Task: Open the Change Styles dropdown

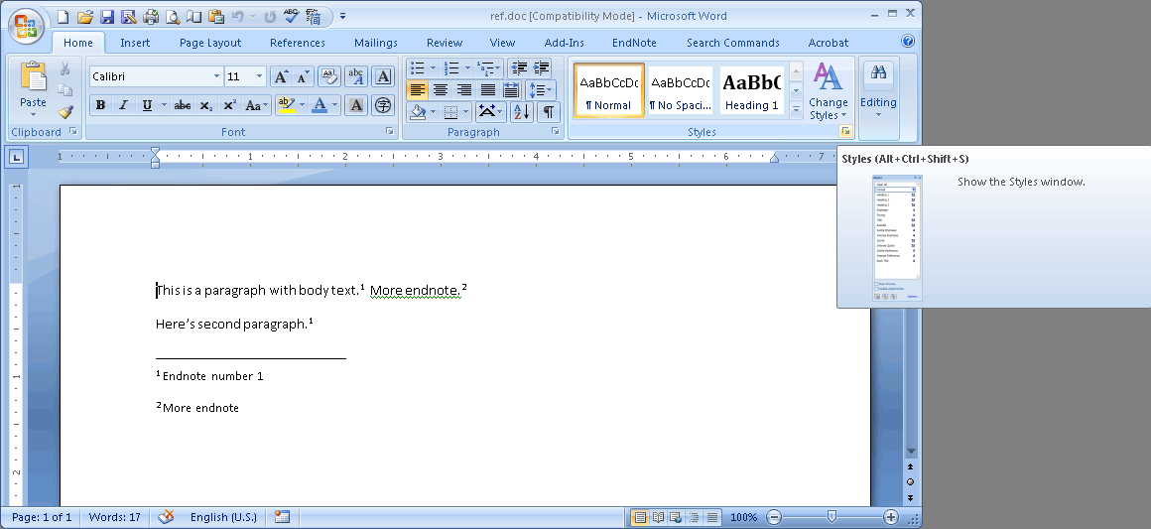Action: point(829,91)
